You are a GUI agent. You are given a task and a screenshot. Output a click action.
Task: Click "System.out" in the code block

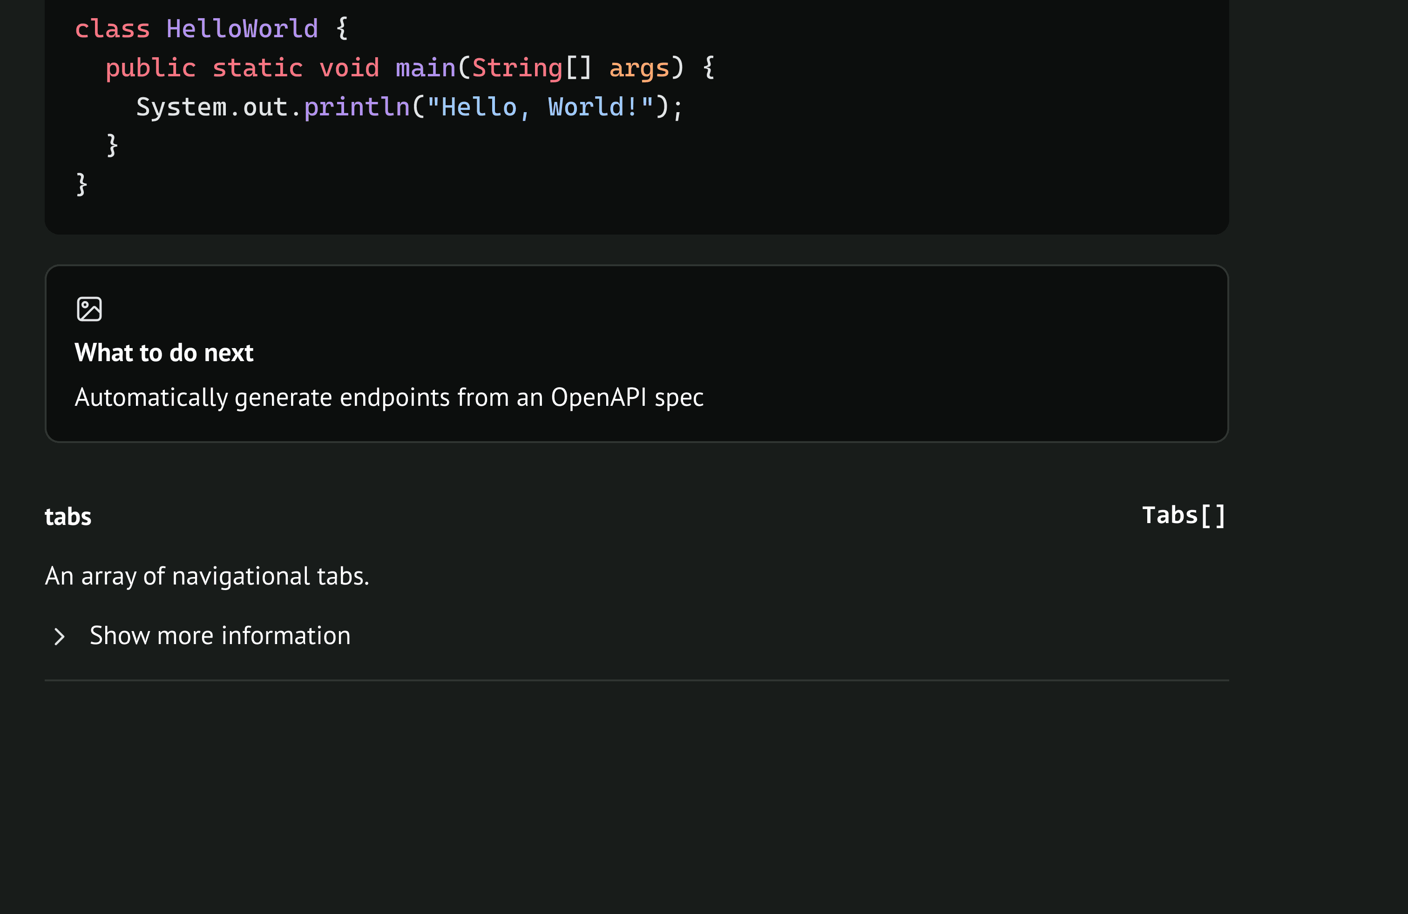[x=212, y=107]
